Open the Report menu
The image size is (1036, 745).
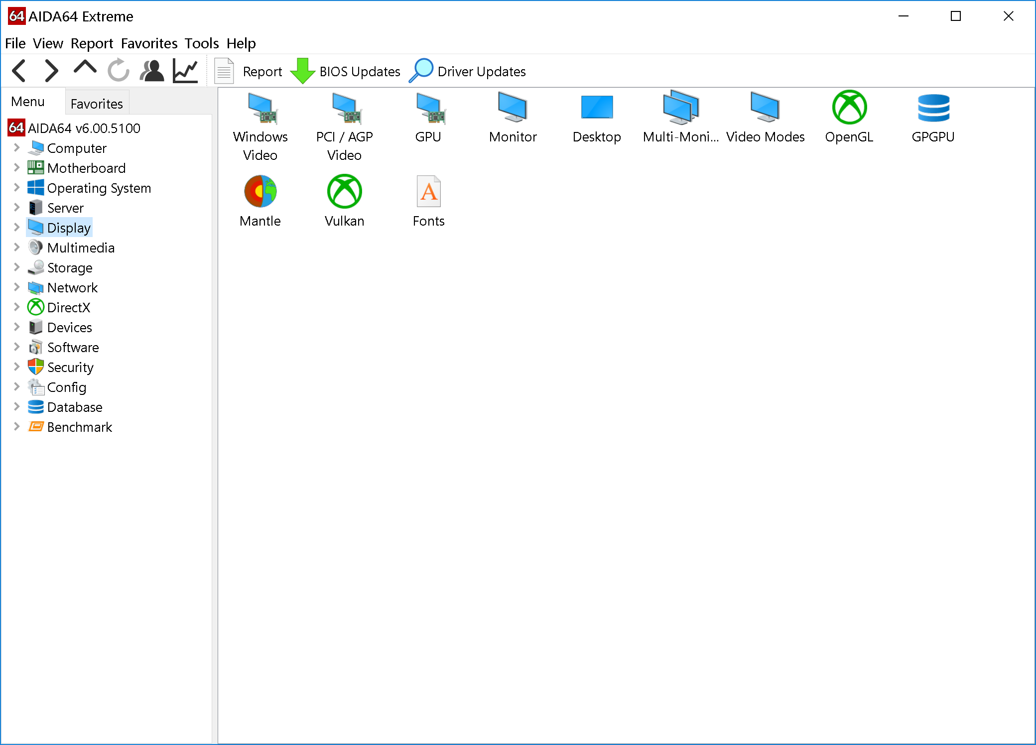pos(92,43)
